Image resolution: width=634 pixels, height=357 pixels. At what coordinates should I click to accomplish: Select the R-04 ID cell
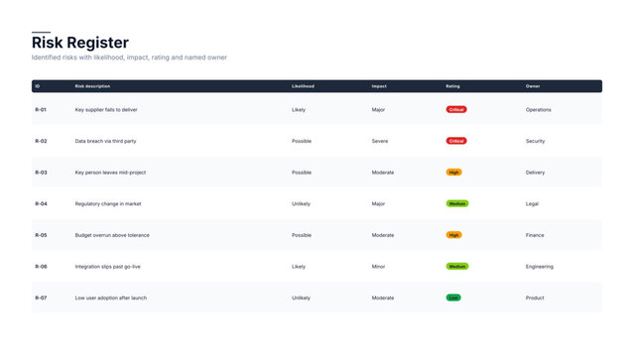tap(42, 203)
